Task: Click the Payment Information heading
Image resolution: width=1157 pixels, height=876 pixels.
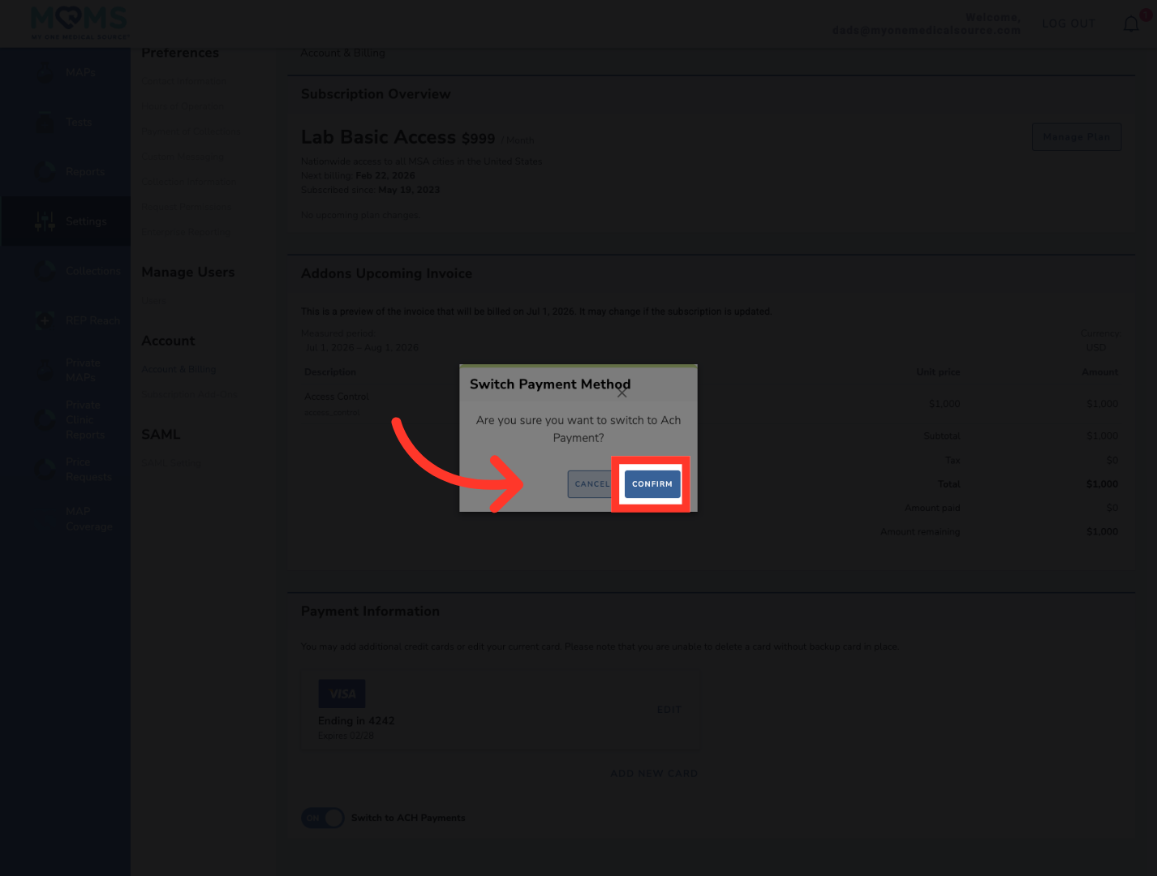Action: click(370, 612)
